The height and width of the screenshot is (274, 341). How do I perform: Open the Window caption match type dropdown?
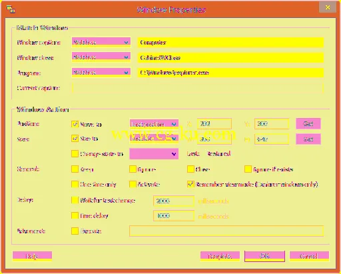(x=101, y=42)
